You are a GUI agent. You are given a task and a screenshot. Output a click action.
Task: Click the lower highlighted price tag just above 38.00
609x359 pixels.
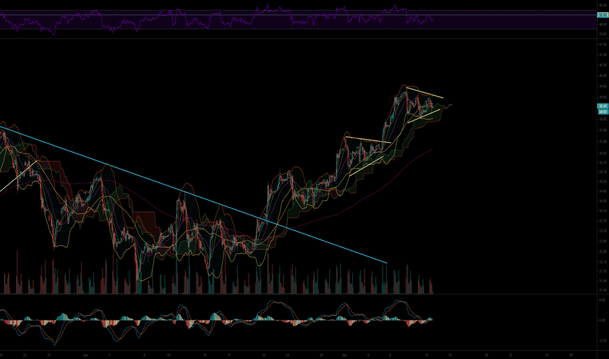click(x=603, y=112)
